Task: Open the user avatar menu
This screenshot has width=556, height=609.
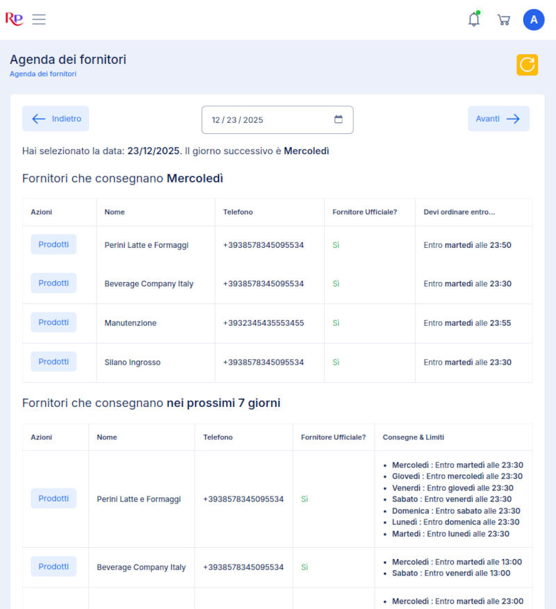Action: coord(533,19)
